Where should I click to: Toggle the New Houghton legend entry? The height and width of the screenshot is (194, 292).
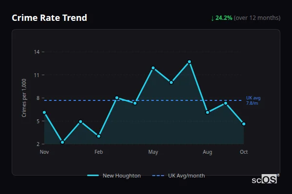pos(114,176)
